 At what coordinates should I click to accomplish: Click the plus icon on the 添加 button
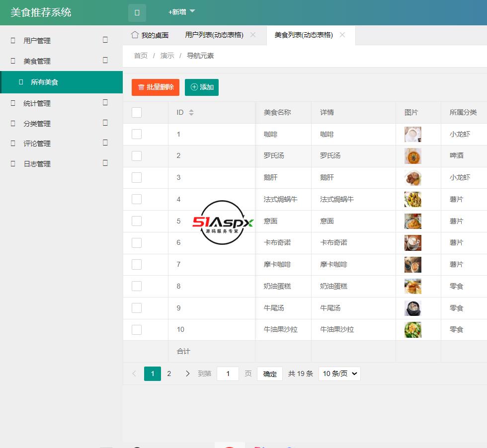[193, 87]
